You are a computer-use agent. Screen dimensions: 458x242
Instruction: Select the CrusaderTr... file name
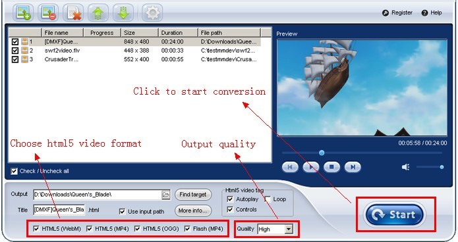[x=61, y=59]
